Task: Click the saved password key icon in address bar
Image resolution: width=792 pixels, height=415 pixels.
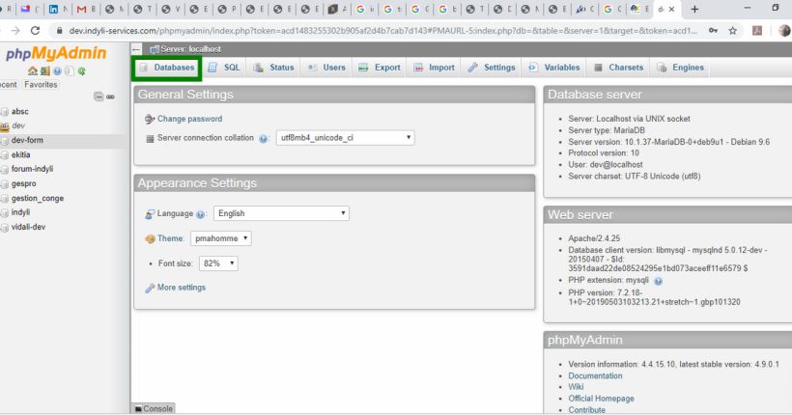Action: pos(713,31)
